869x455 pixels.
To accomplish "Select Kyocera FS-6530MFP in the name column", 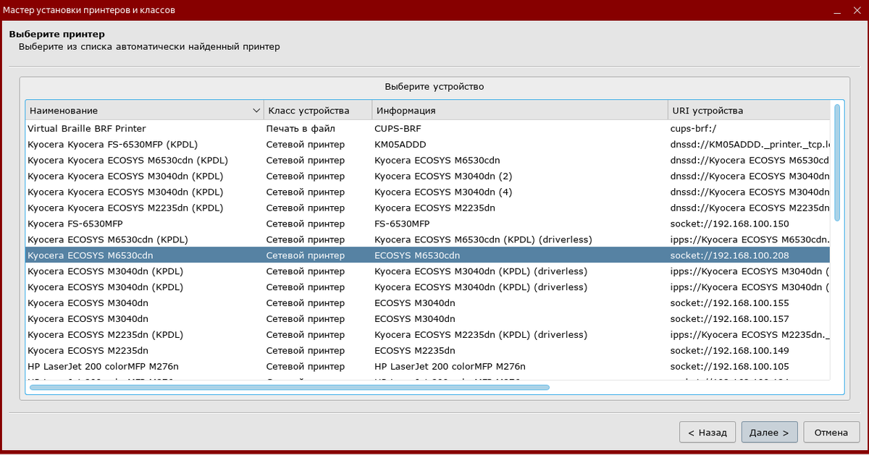I will coord(75,224).
